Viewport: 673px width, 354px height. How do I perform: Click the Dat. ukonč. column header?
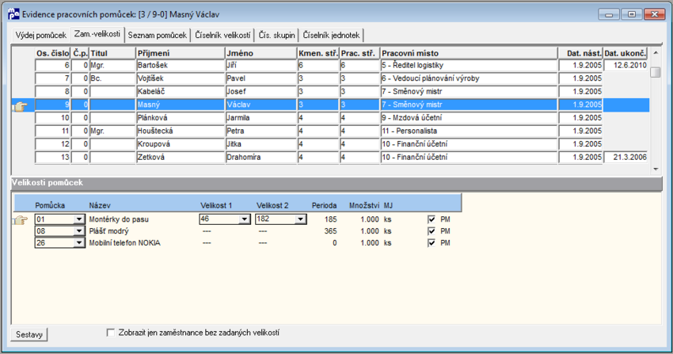626,53
